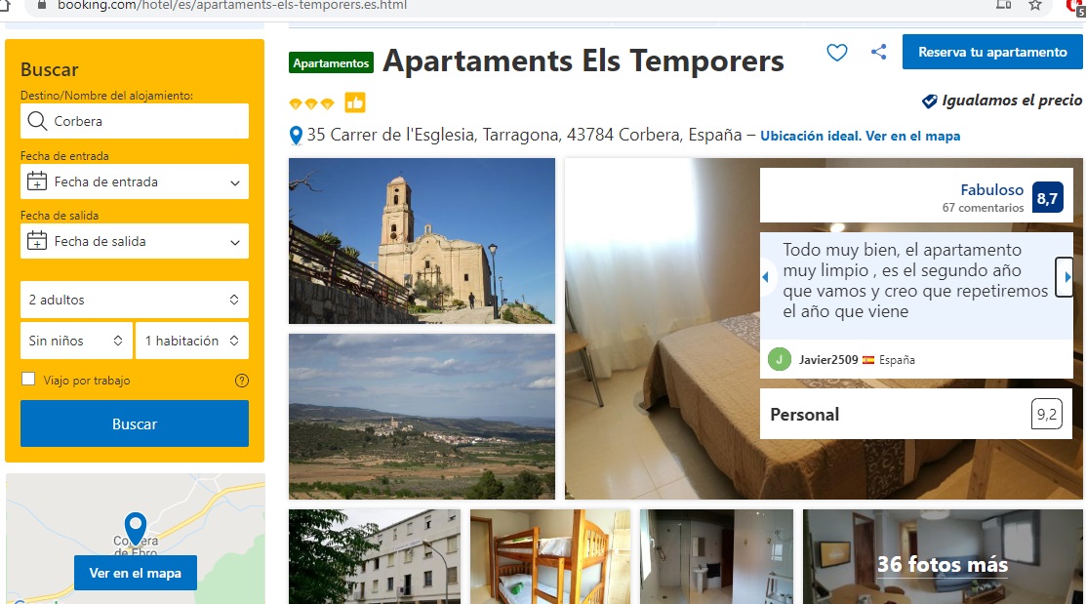Show next review with right arrow
This screenshot has height=604, width=1086.
(1065, 277)
